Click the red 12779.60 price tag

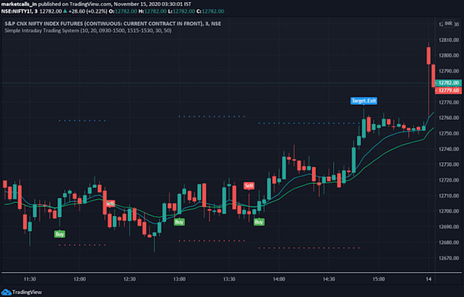pos(448,90)
